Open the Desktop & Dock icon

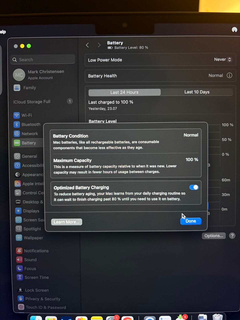point(18,202)
